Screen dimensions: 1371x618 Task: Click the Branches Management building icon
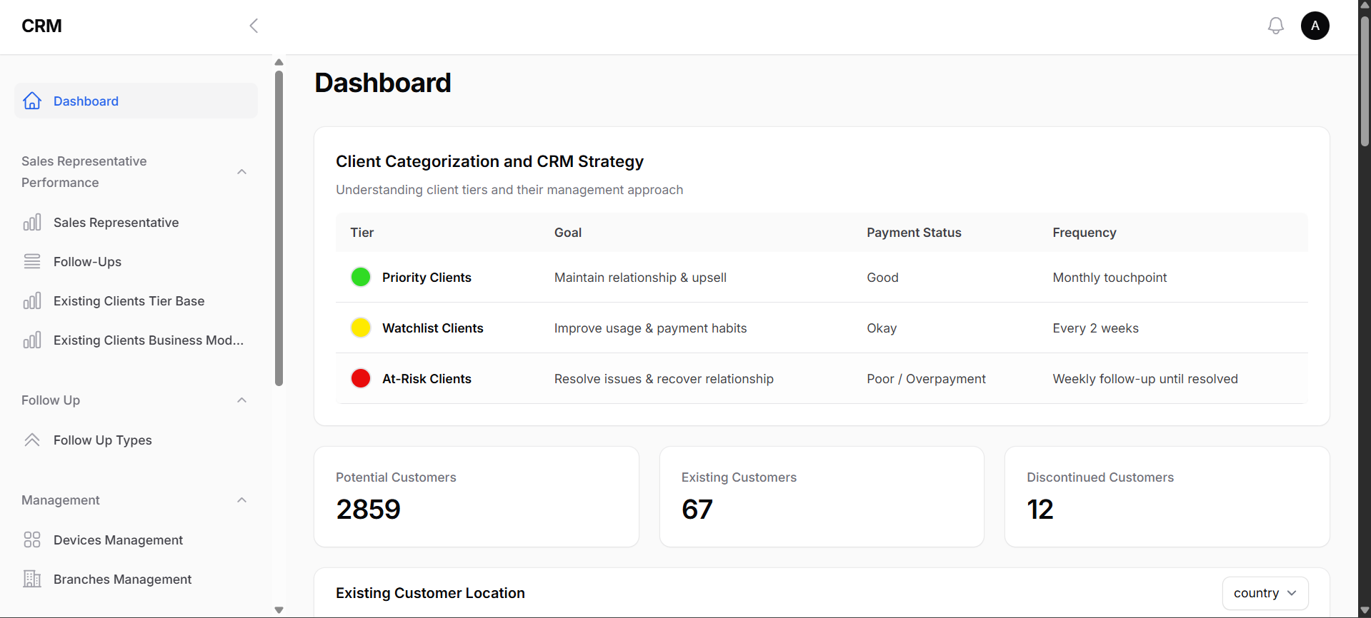pyautogui.click(x=32, y=579)
